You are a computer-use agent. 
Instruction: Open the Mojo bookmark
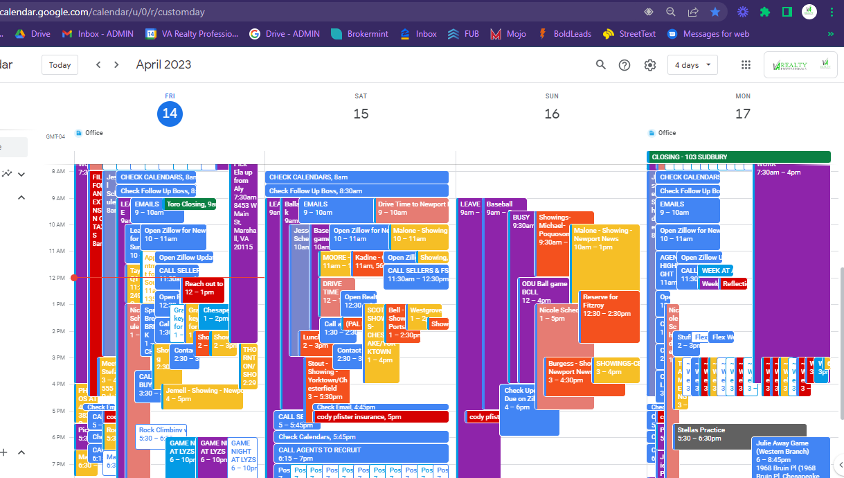coord(508,33)
